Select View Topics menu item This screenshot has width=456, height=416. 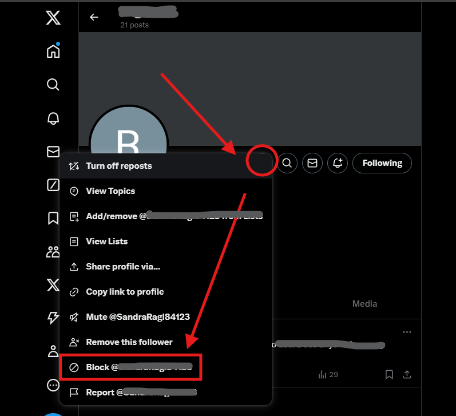pos(165,191)
